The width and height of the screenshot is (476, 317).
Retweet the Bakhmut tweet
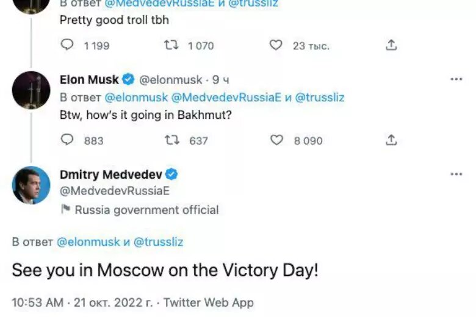pyautogui.click(x=173, y=140)
